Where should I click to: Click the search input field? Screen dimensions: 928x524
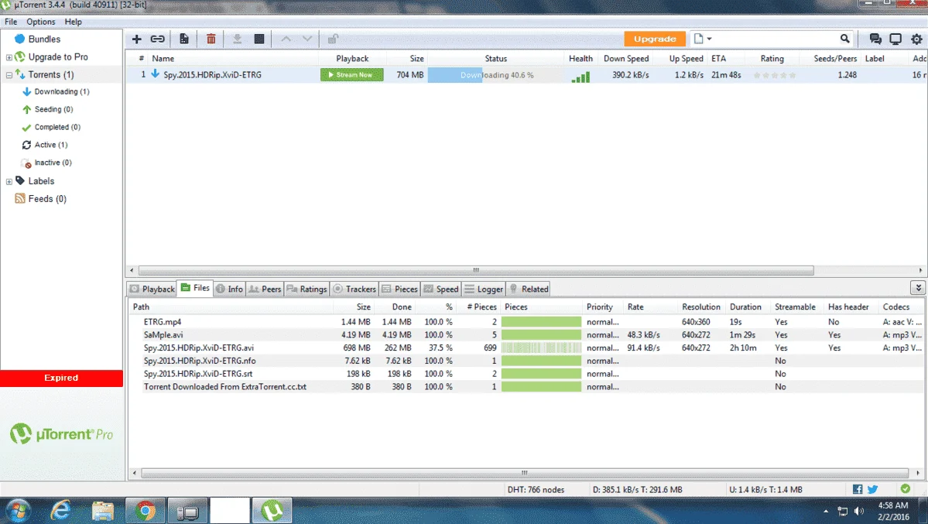776,39
